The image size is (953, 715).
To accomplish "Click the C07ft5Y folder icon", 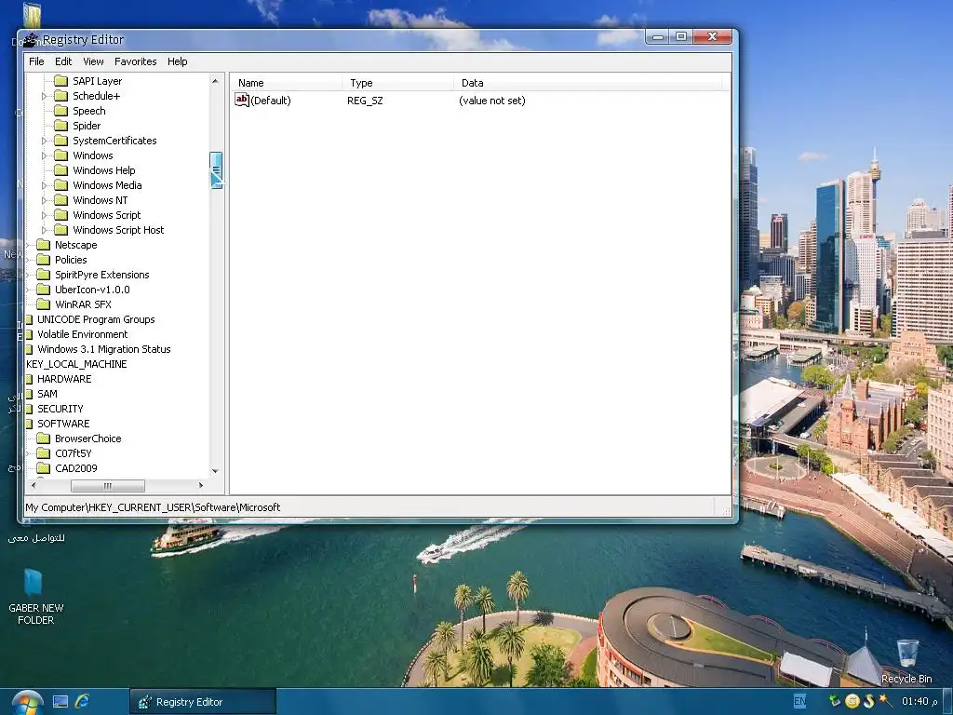I will (x=43, y=453).
